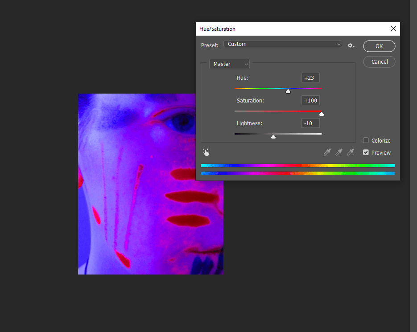Focus the Saturation value field showing +100
This screenshot has height=332, width=417.
pos(310,101)
